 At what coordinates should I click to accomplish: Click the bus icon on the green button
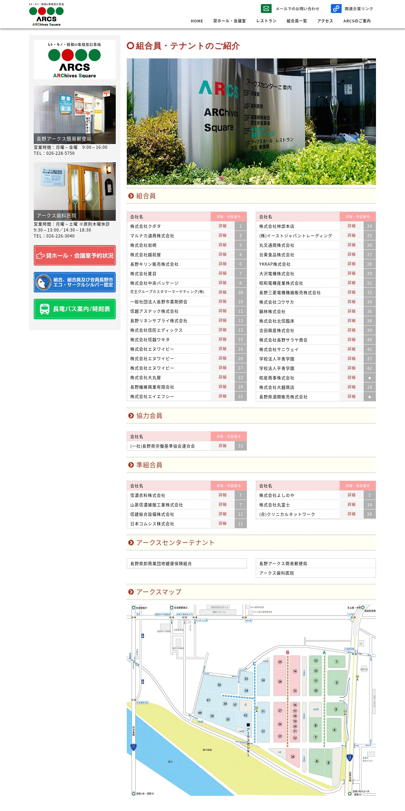(44, 309)
